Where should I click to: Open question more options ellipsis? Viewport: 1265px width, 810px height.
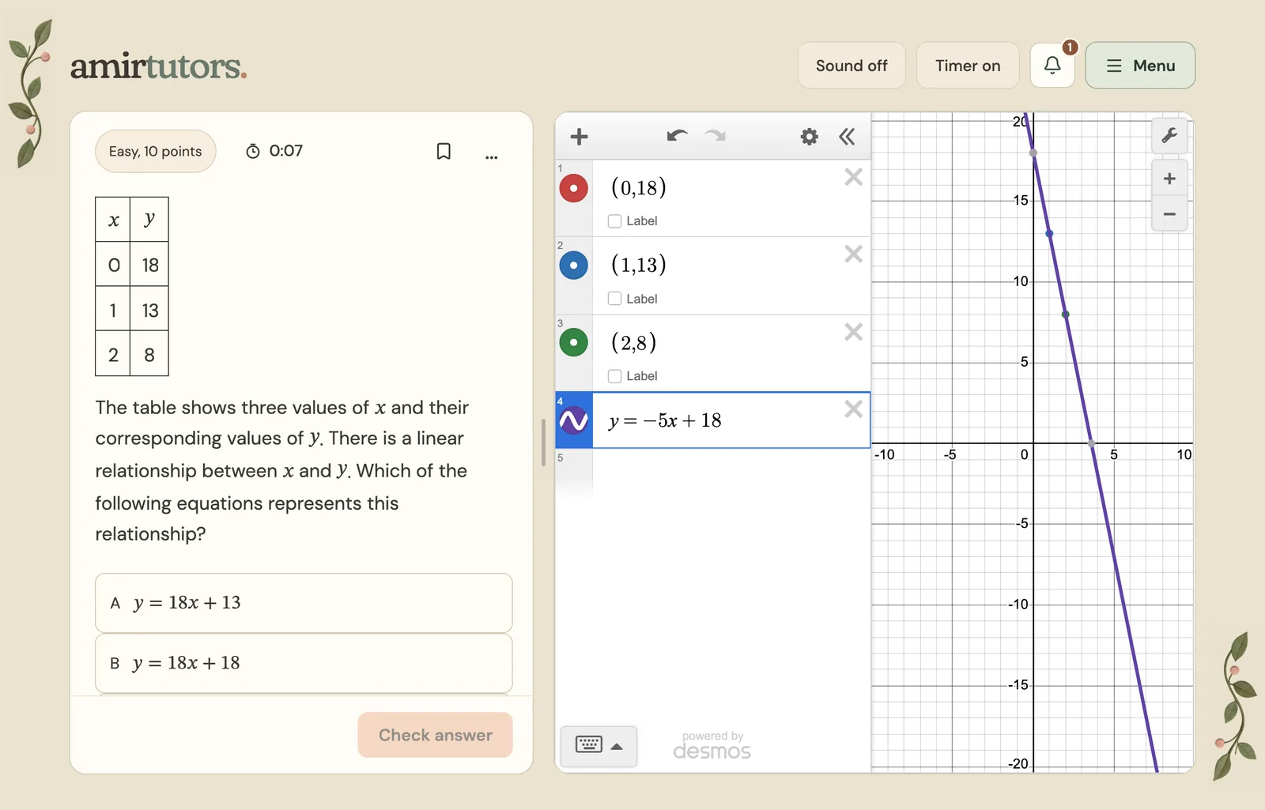point(492,156)
